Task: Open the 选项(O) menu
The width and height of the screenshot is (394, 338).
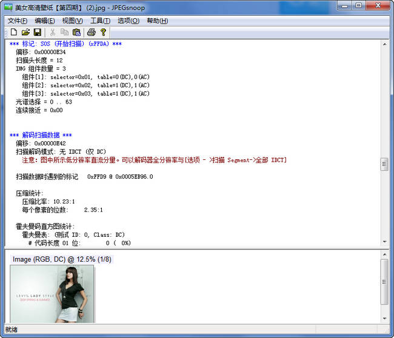Action: 128,21
